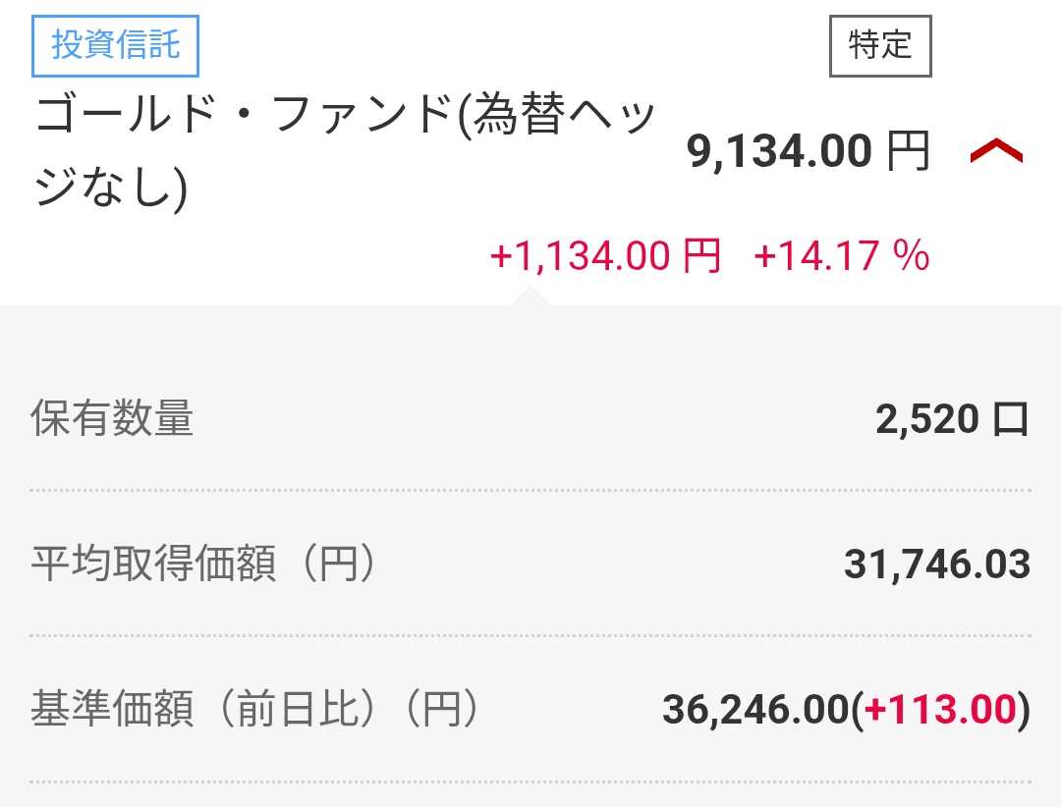This screenshot has width=1061, height=807.
Task: Click the 投資信託 category tag
Action: click(x=116, y=46)
